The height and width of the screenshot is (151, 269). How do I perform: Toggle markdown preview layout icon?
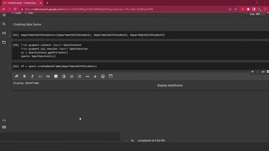111,76
